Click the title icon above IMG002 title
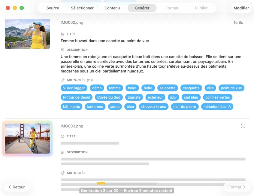The height and width of the screenshot is (196, 254). (x=62, y=34)
